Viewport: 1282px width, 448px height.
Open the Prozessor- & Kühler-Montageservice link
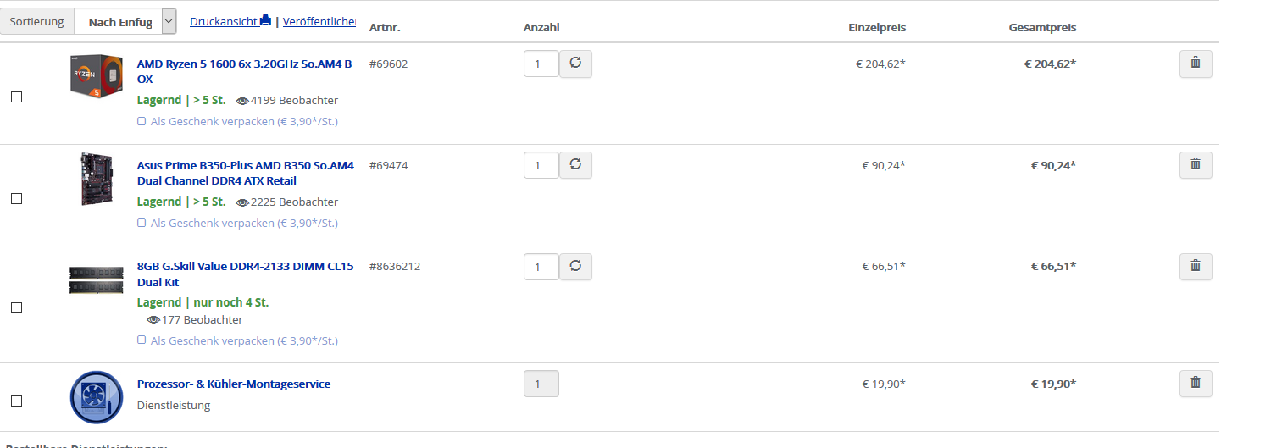click(x=234, y=384)
